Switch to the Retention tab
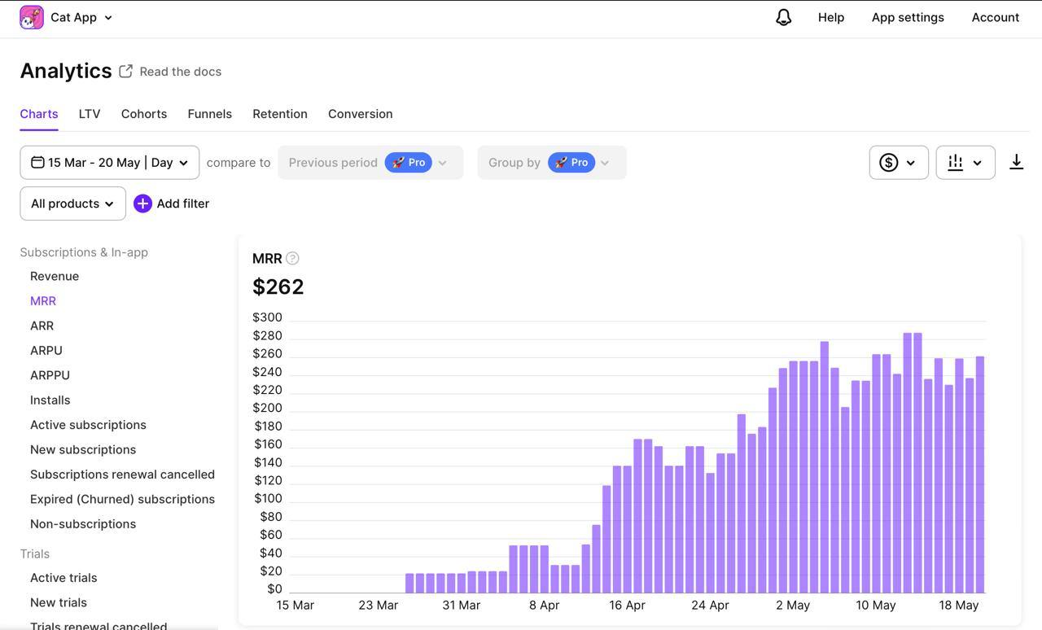This screenshot has width=1042, height=630. pyautogui.click(x=280, y=114)
